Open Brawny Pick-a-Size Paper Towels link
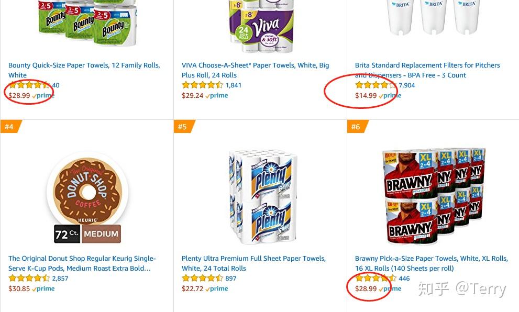 [431, 259]
